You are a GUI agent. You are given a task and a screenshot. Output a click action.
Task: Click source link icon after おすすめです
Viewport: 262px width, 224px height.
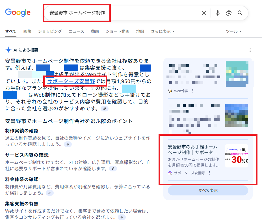(104, 109)
